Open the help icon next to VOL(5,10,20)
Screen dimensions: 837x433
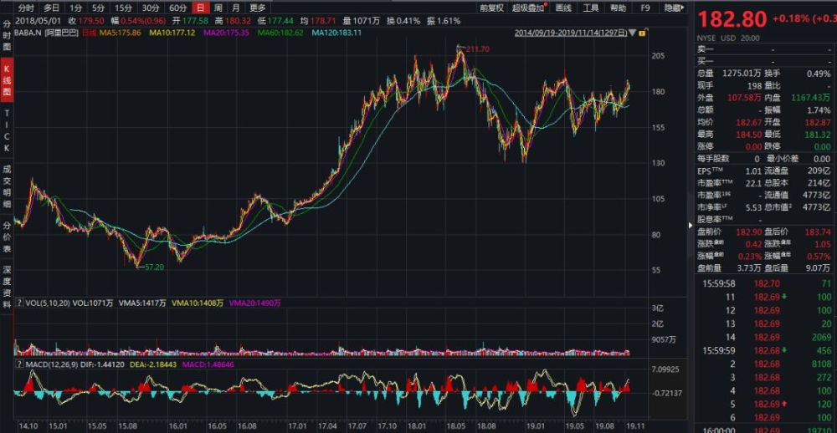click(x=20, y=303)
